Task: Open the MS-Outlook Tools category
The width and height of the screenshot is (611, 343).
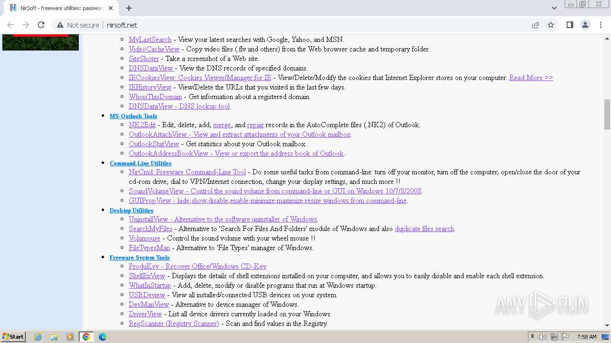Action: coord(133,116)
